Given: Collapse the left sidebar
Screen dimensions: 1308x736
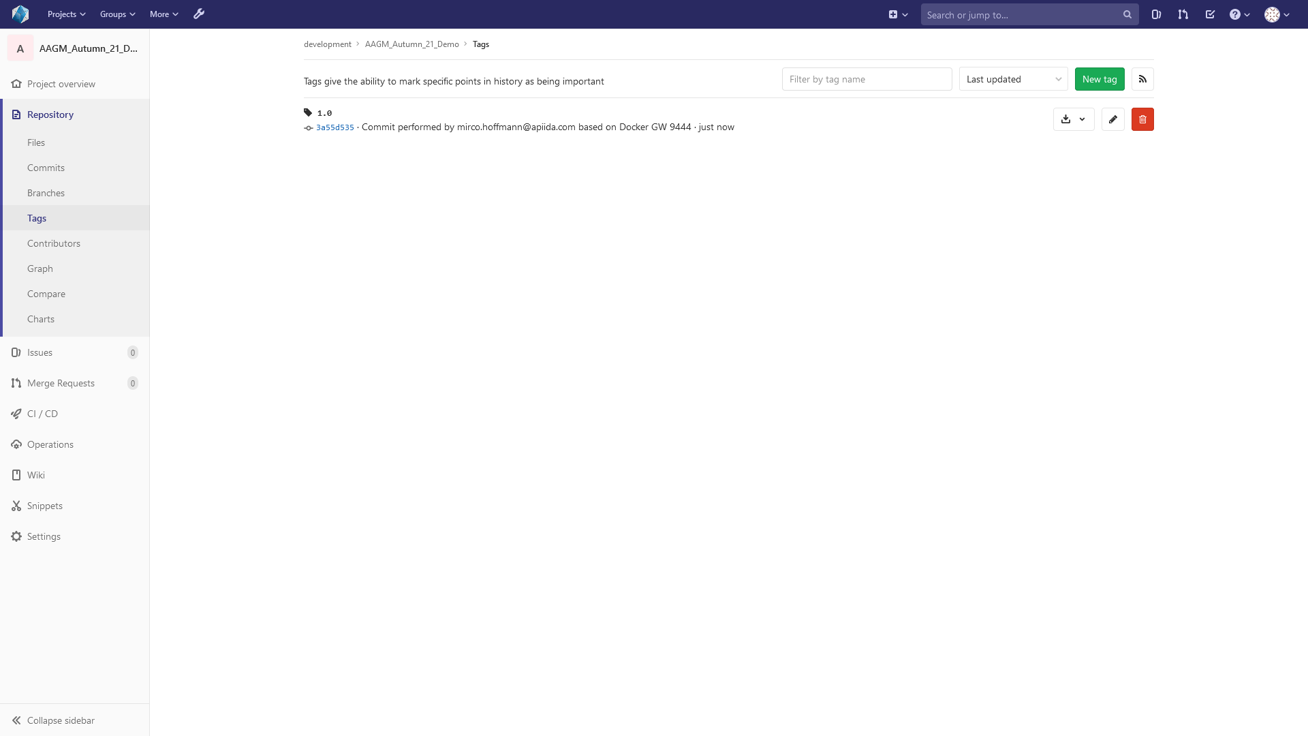Looking at the screenshot, I should pyautogui.click(x=60, y=720).
